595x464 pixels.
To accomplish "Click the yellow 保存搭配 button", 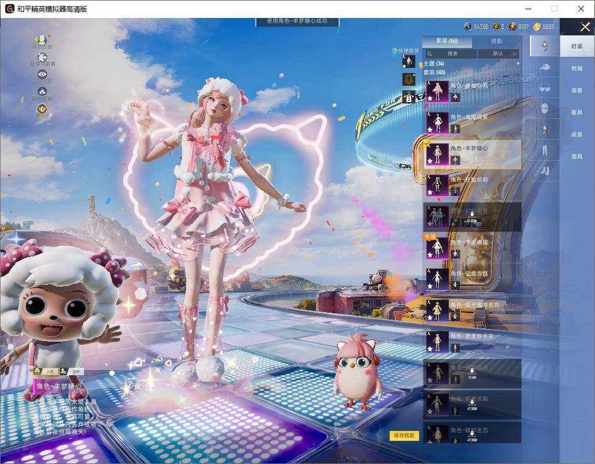I will (404, 436).
